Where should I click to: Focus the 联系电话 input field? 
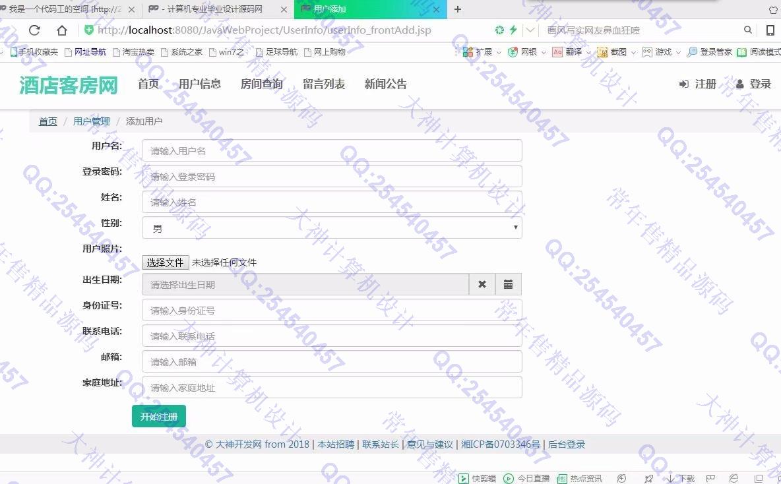332,336
